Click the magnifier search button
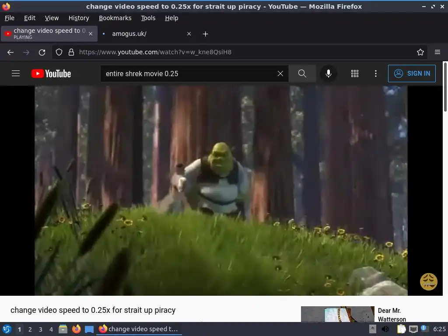Screen dimensions: 448x336 click(302, 73)
